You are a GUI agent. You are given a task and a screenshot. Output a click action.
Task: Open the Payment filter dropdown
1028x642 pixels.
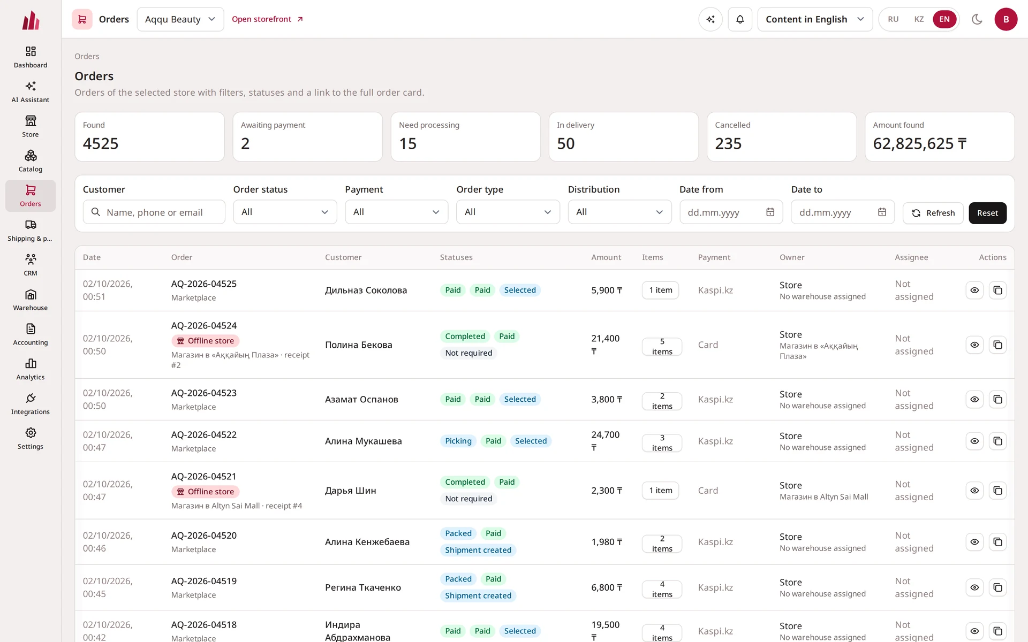[397, 212]
